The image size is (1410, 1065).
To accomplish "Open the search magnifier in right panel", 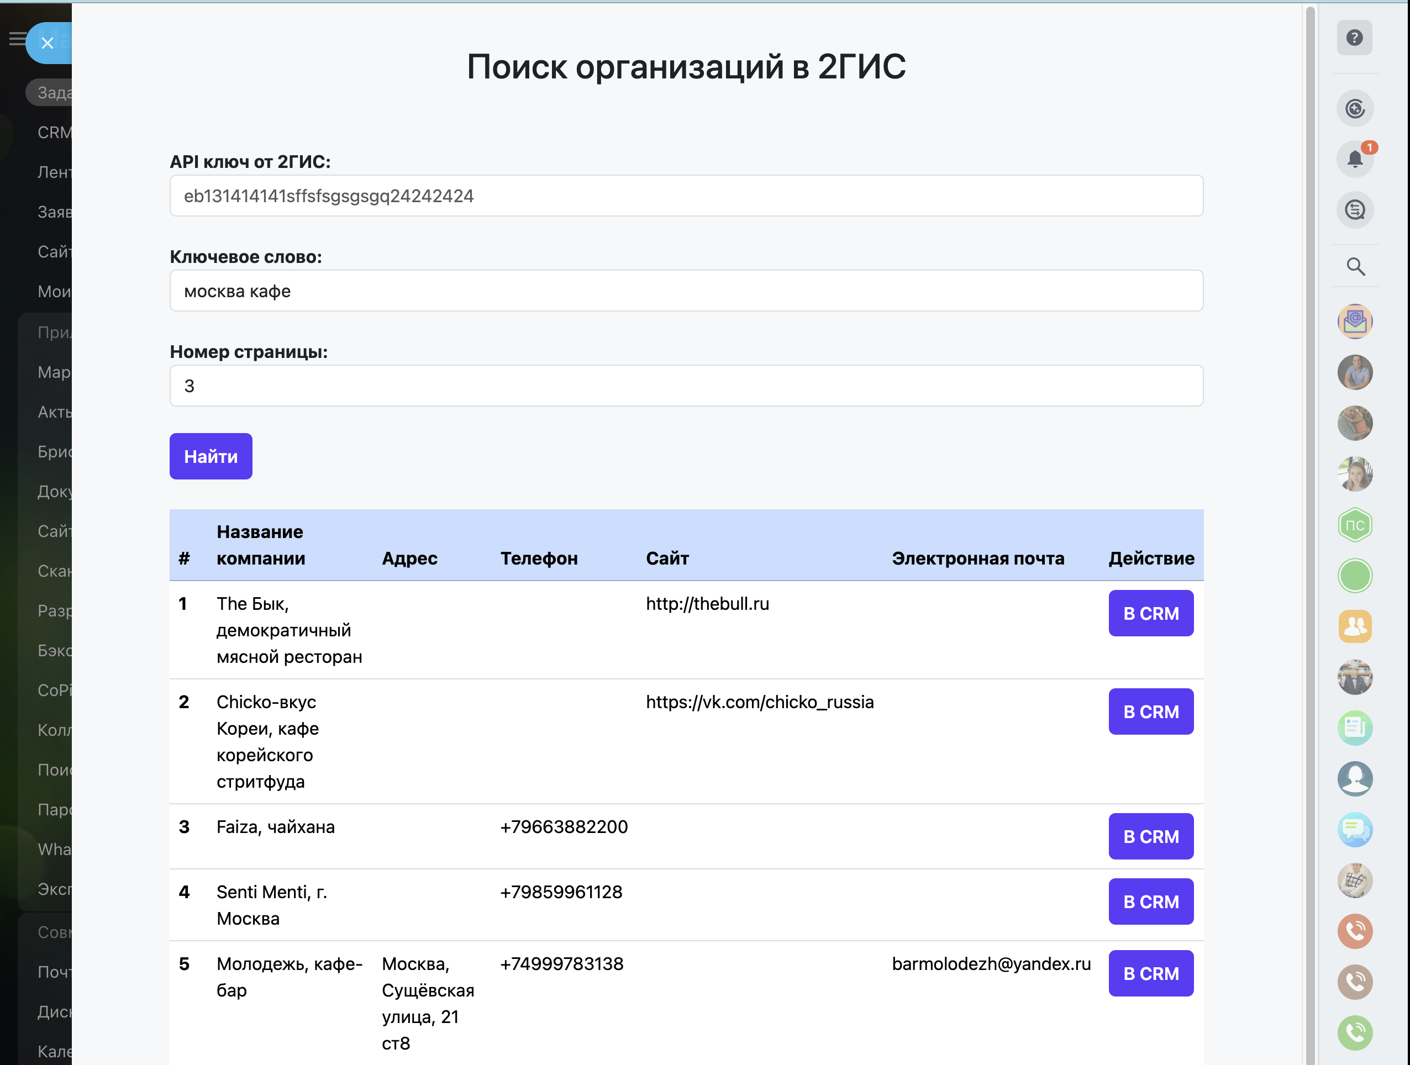I will click(x=1355, y=266).
